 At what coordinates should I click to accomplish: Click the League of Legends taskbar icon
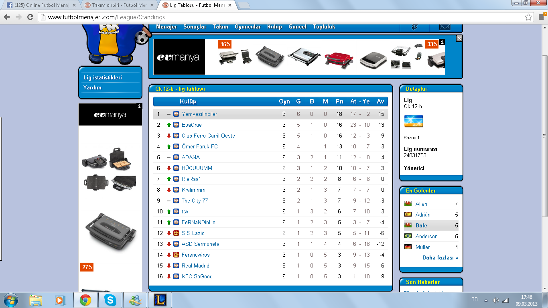(160, 300)
